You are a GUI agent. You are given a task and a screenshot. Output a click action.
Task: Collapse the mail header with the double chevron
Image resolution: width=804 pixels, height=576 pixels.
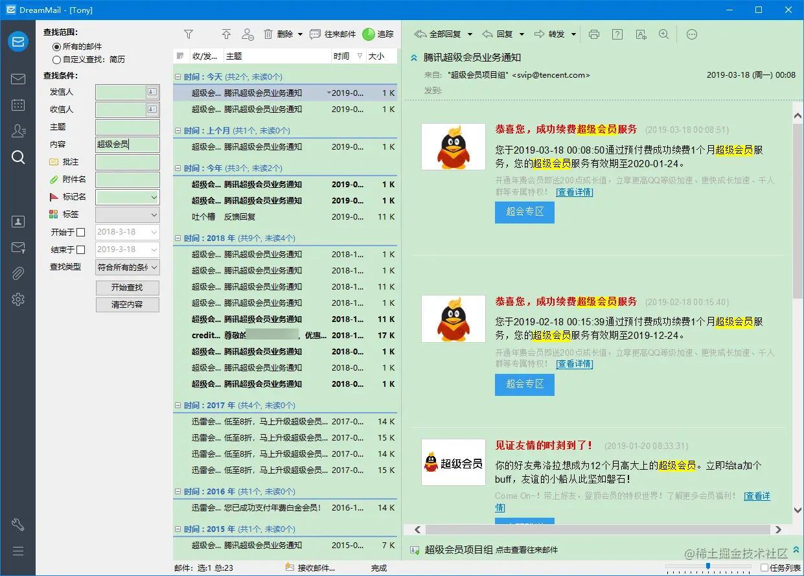414,58
